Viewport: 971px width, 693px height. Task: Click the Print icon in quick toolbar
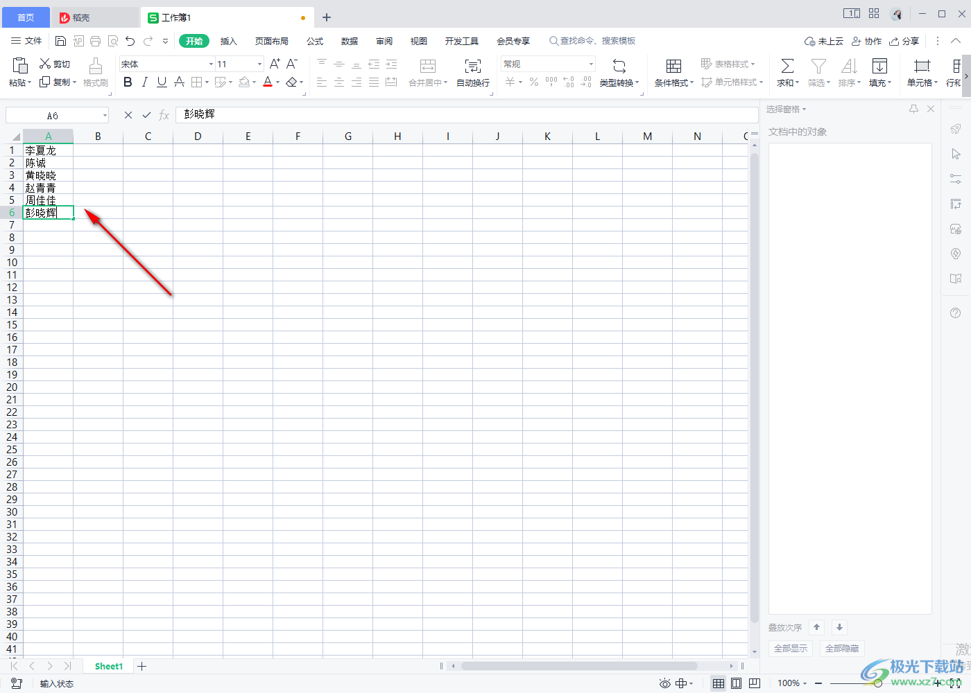coord(96,41)
